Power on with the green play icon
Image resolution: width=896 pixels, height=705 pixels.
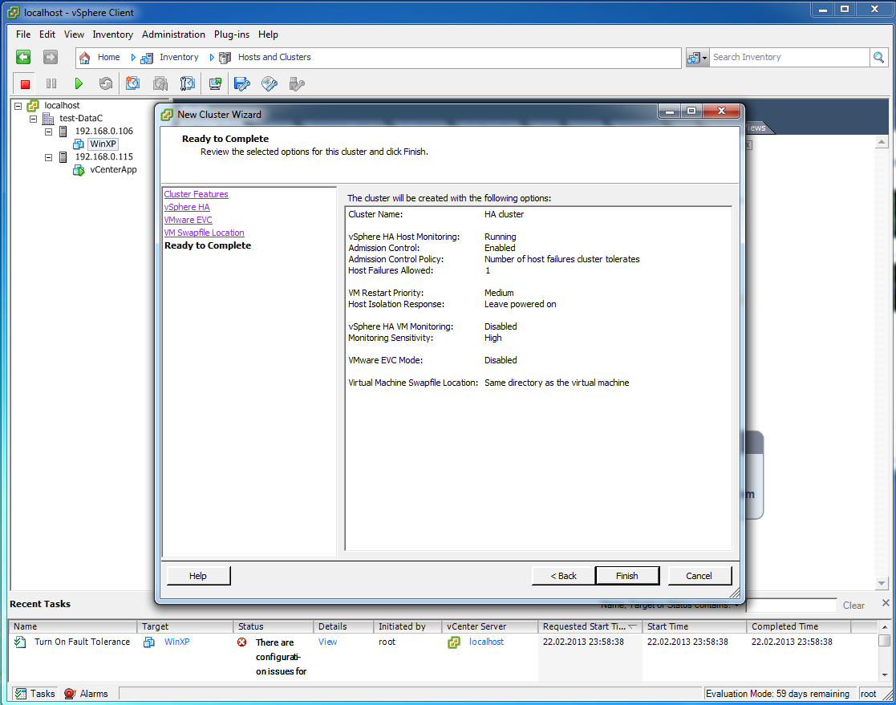click(x=79, y=84)
